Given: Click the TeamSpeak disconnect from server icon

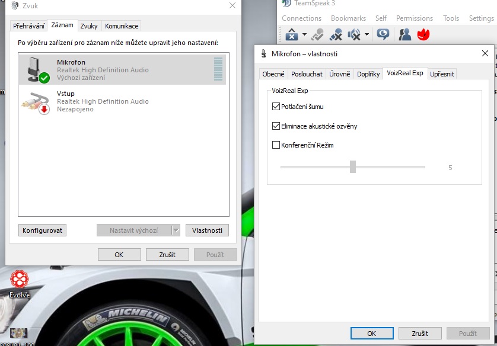Looking at the screenshot, I should [292, 34].
